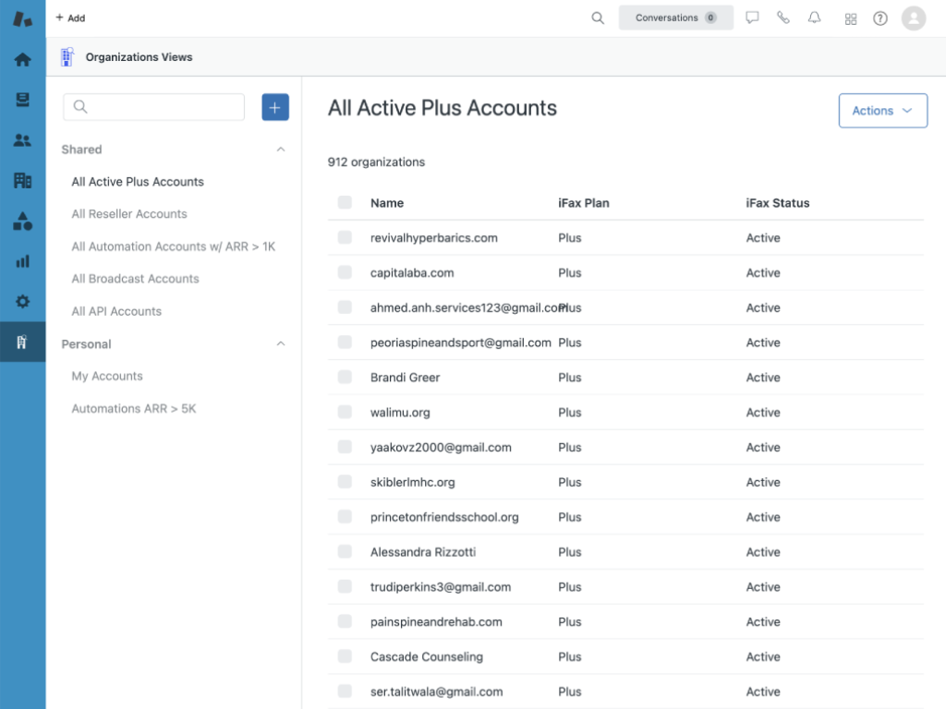Screen dimensions: 946x709
Task: Click the Conversations button
Action: 675,18
